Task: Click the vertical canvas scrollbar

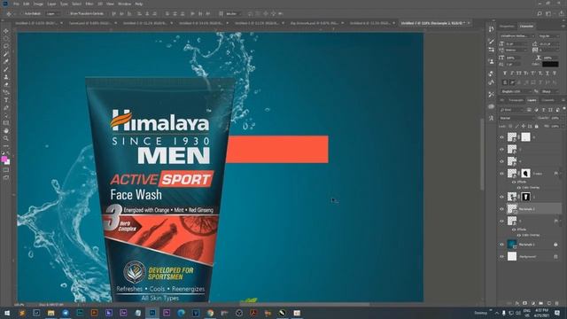Action: (482, 153)
